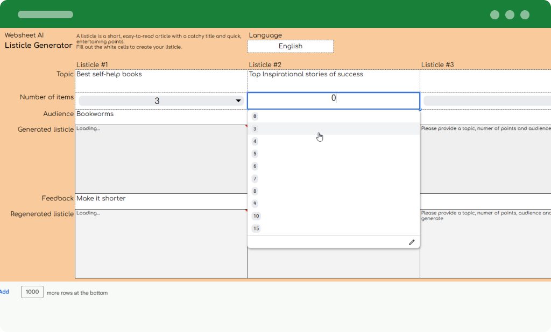Click the 1000 rows input box
This screenshot has height=332, width=551.
pyautogui.click(x=32, y=292)
